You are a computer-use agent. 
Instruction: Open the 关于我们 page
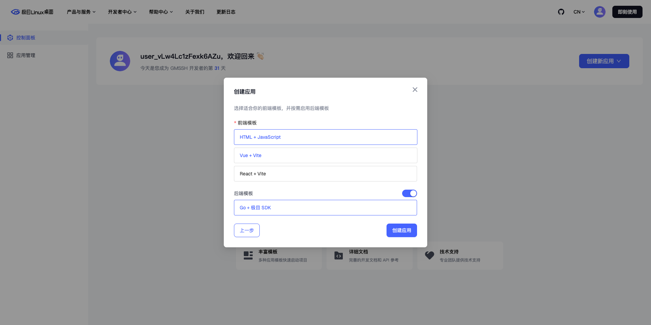(195, 12)
